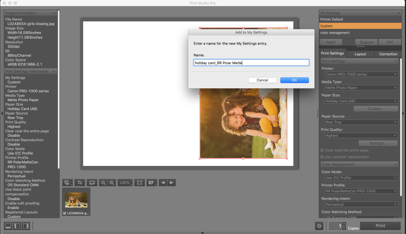The height and width of the screenshot is (234, 406).
Task: Open preferences with the gear icon
Action: pos(319,226)
